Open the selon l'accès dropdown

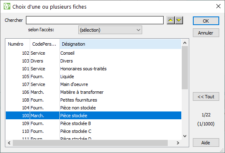(x=110, y=30)
